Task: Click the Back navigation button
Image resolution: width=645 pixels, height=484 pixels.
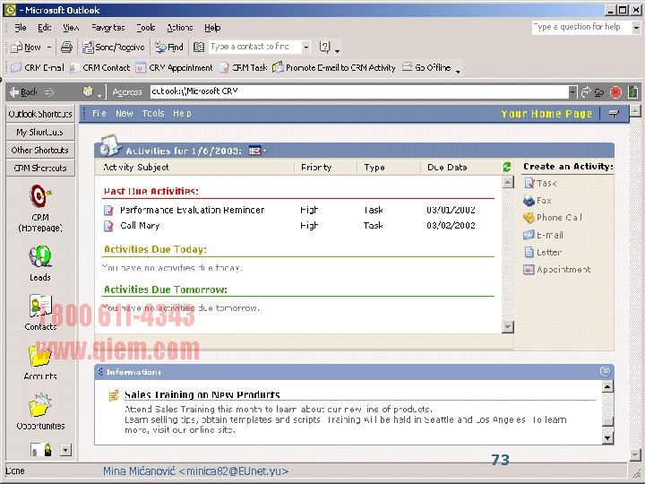Action: [x=23, y=92]
